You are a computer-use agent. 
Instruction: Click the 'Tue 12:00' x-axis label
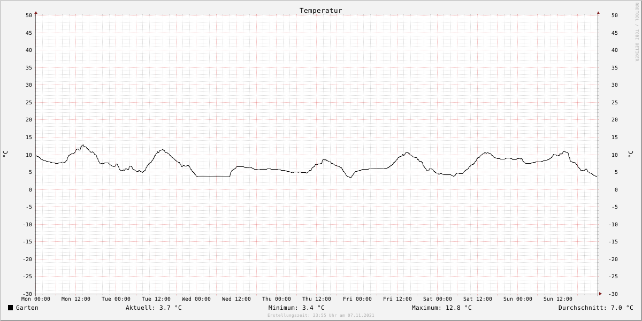[156, 299]
